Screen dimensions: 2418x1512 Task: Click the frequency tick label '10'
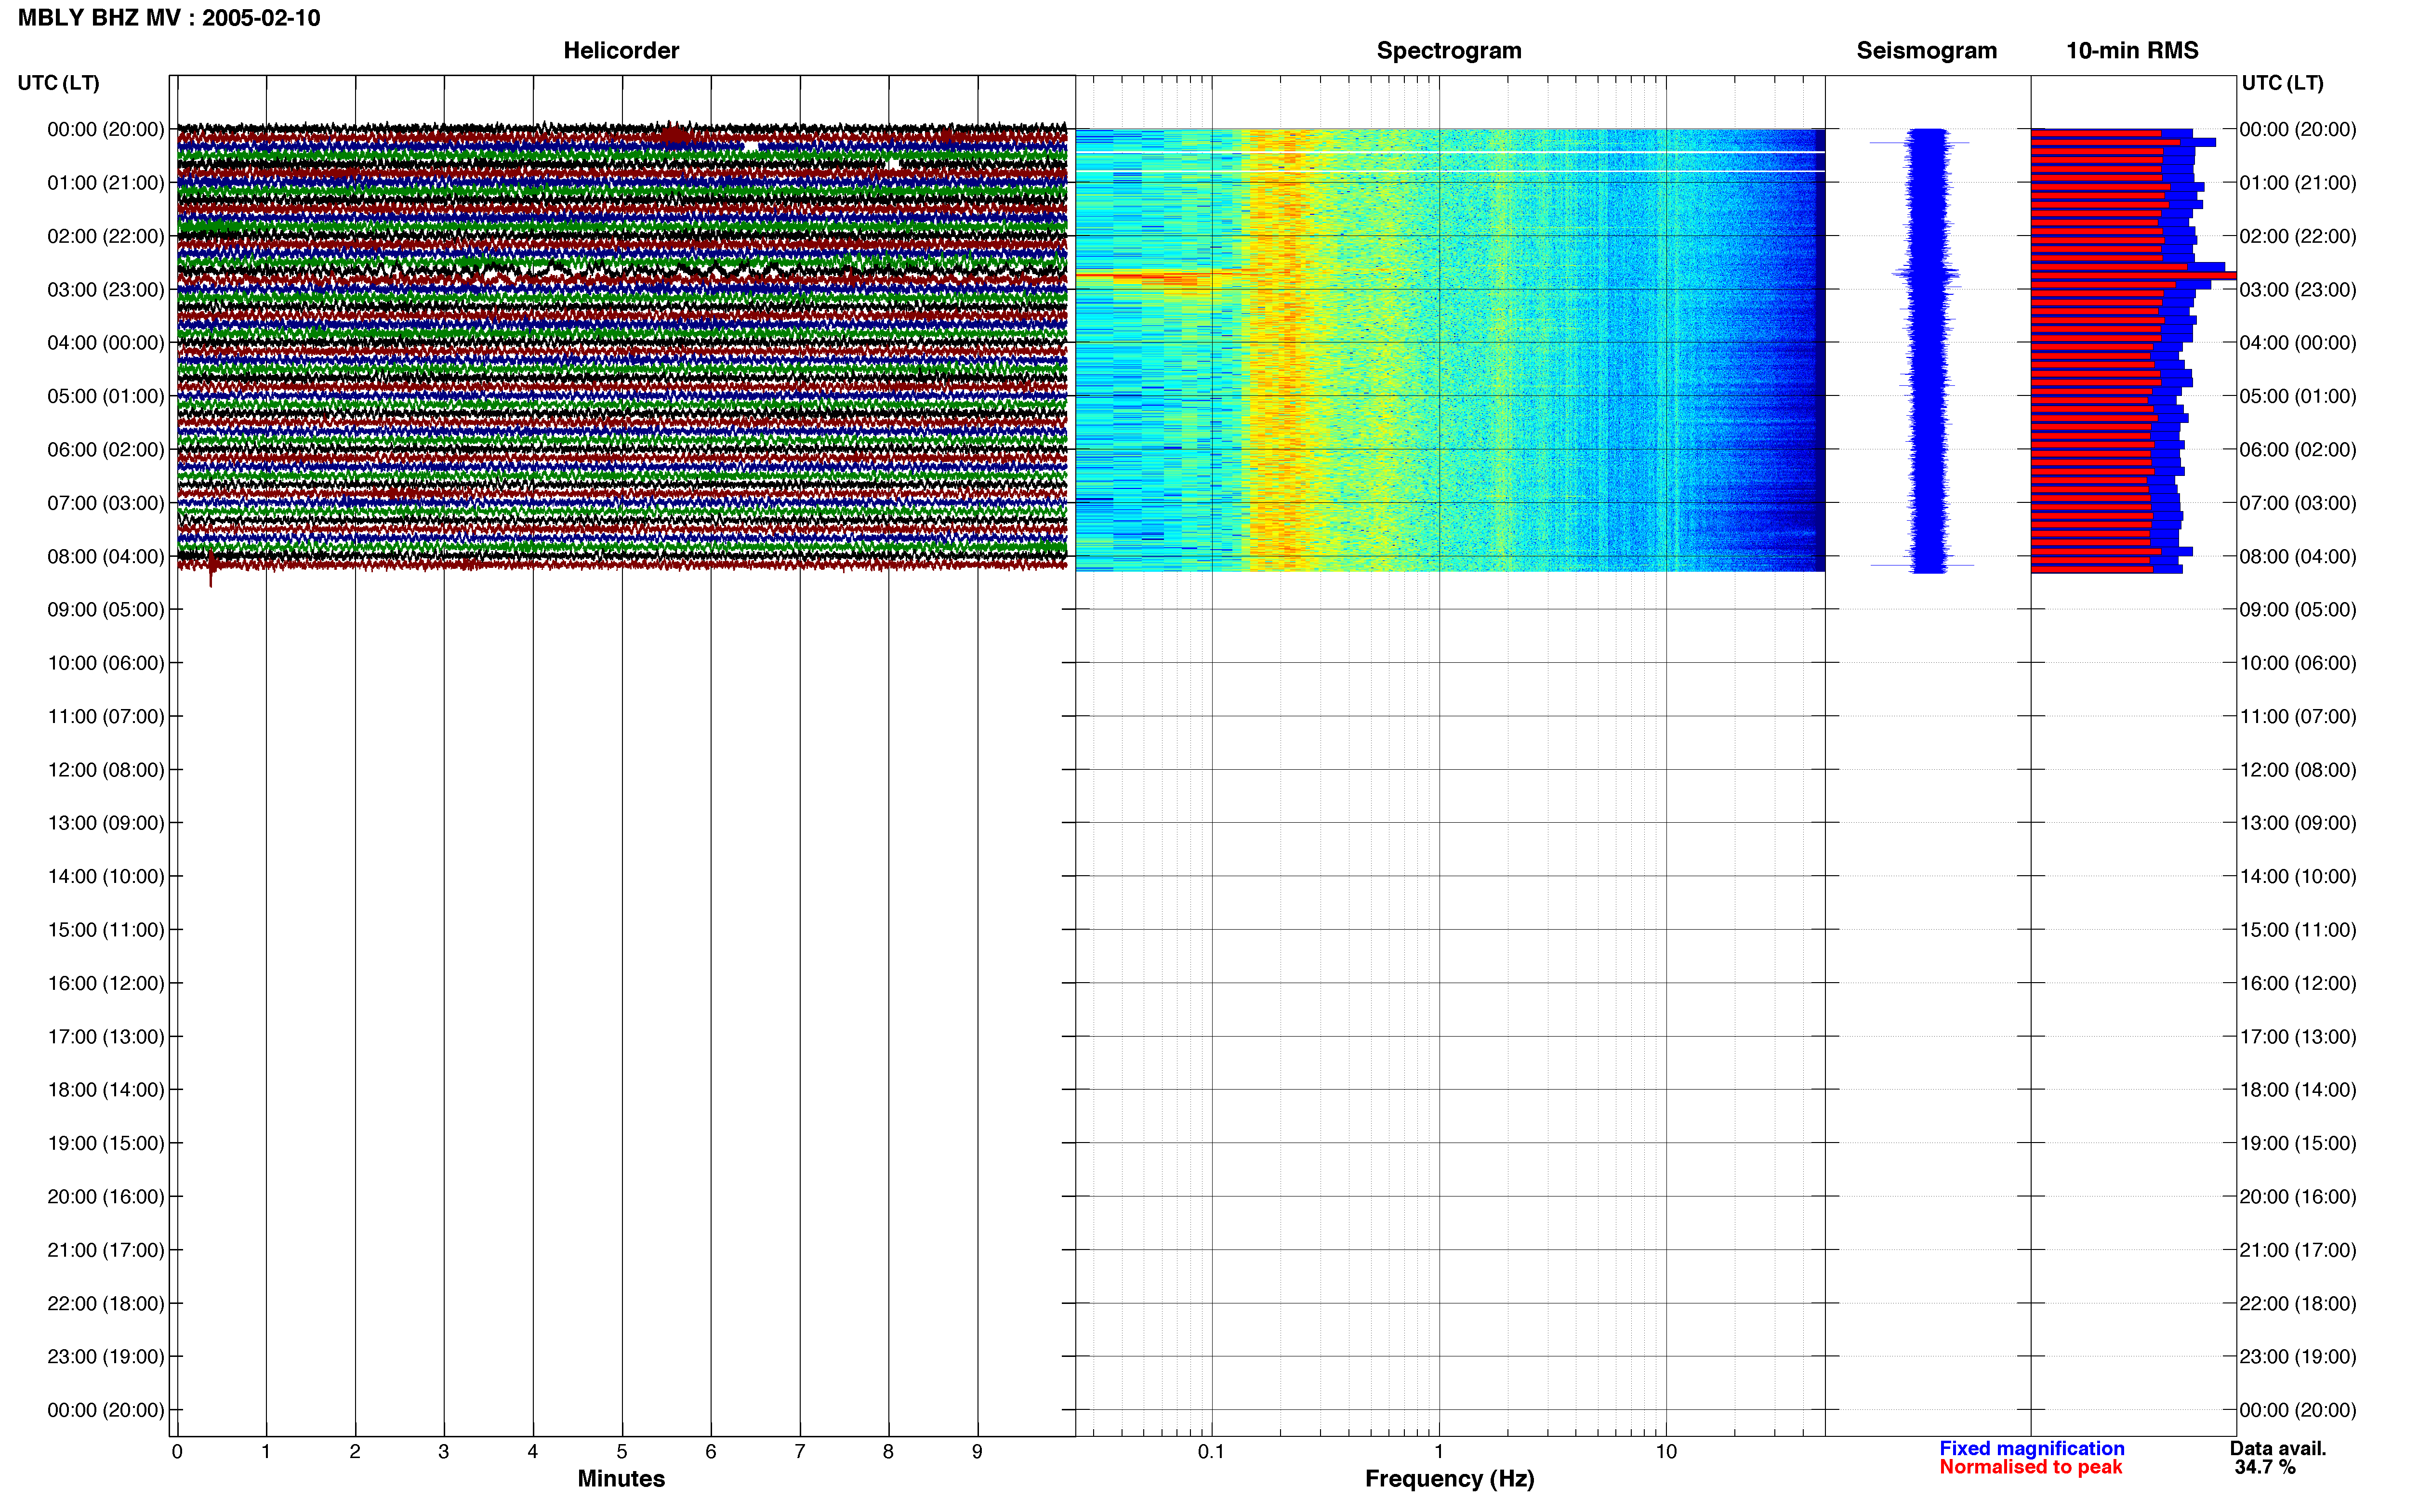[x=1666, y=1452]
